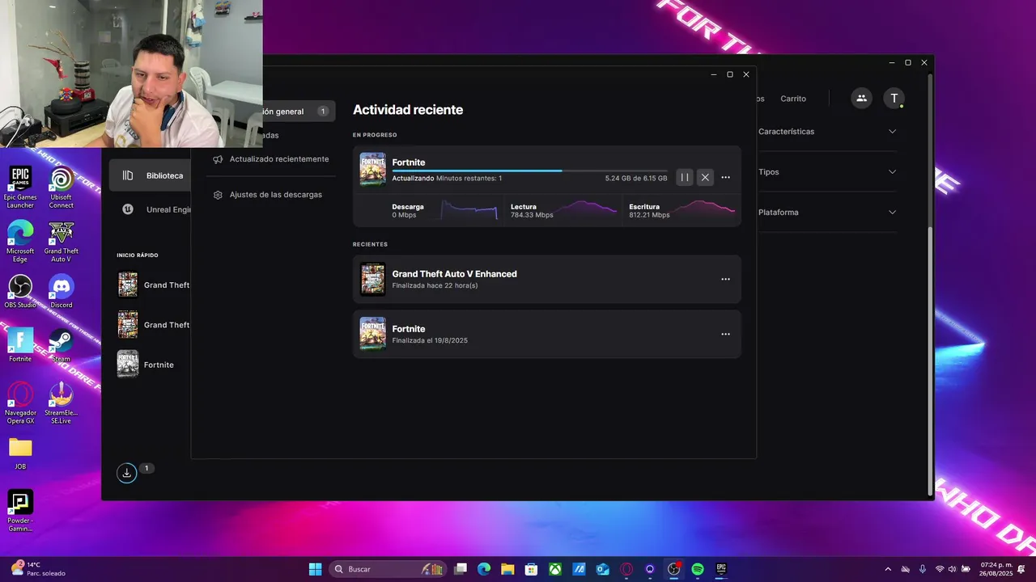This screenshot has height=582, width=1036.
Task: Click Ubisoft Connect desktop icon
Action: click(x=61, y=188)
